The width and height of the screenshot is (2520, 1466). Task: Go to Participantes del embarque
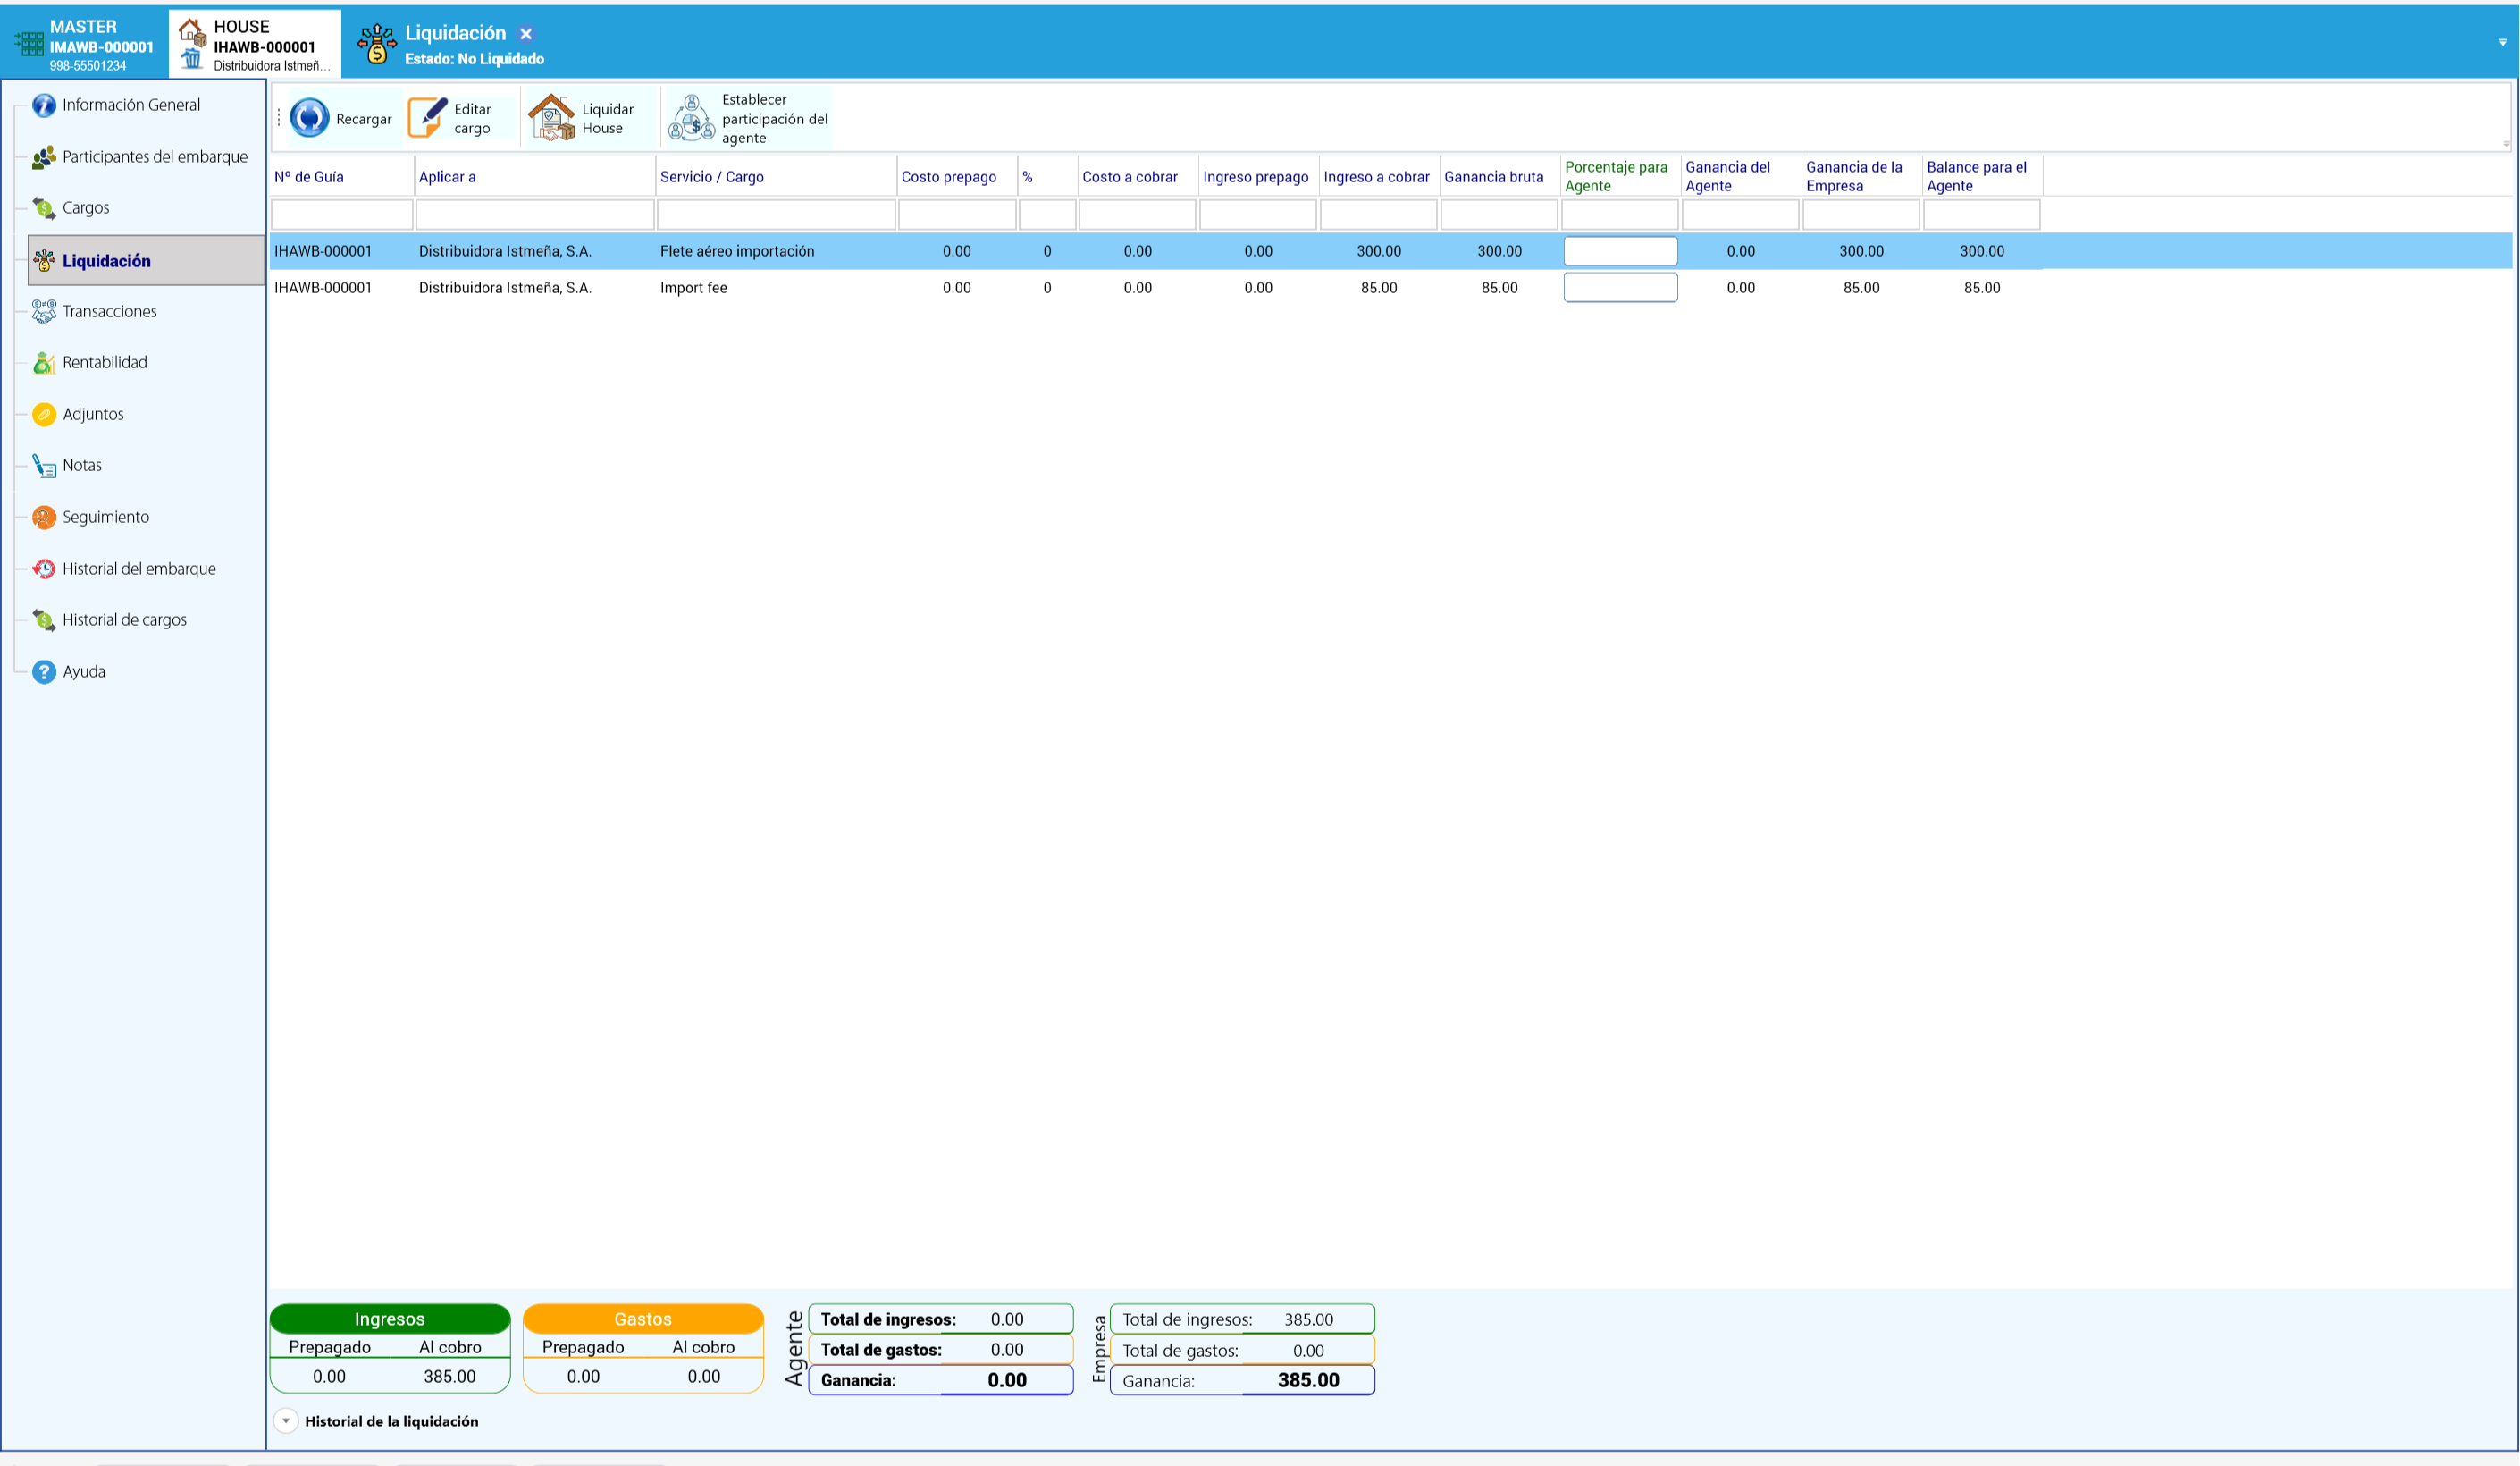click(x=154, y=156)
